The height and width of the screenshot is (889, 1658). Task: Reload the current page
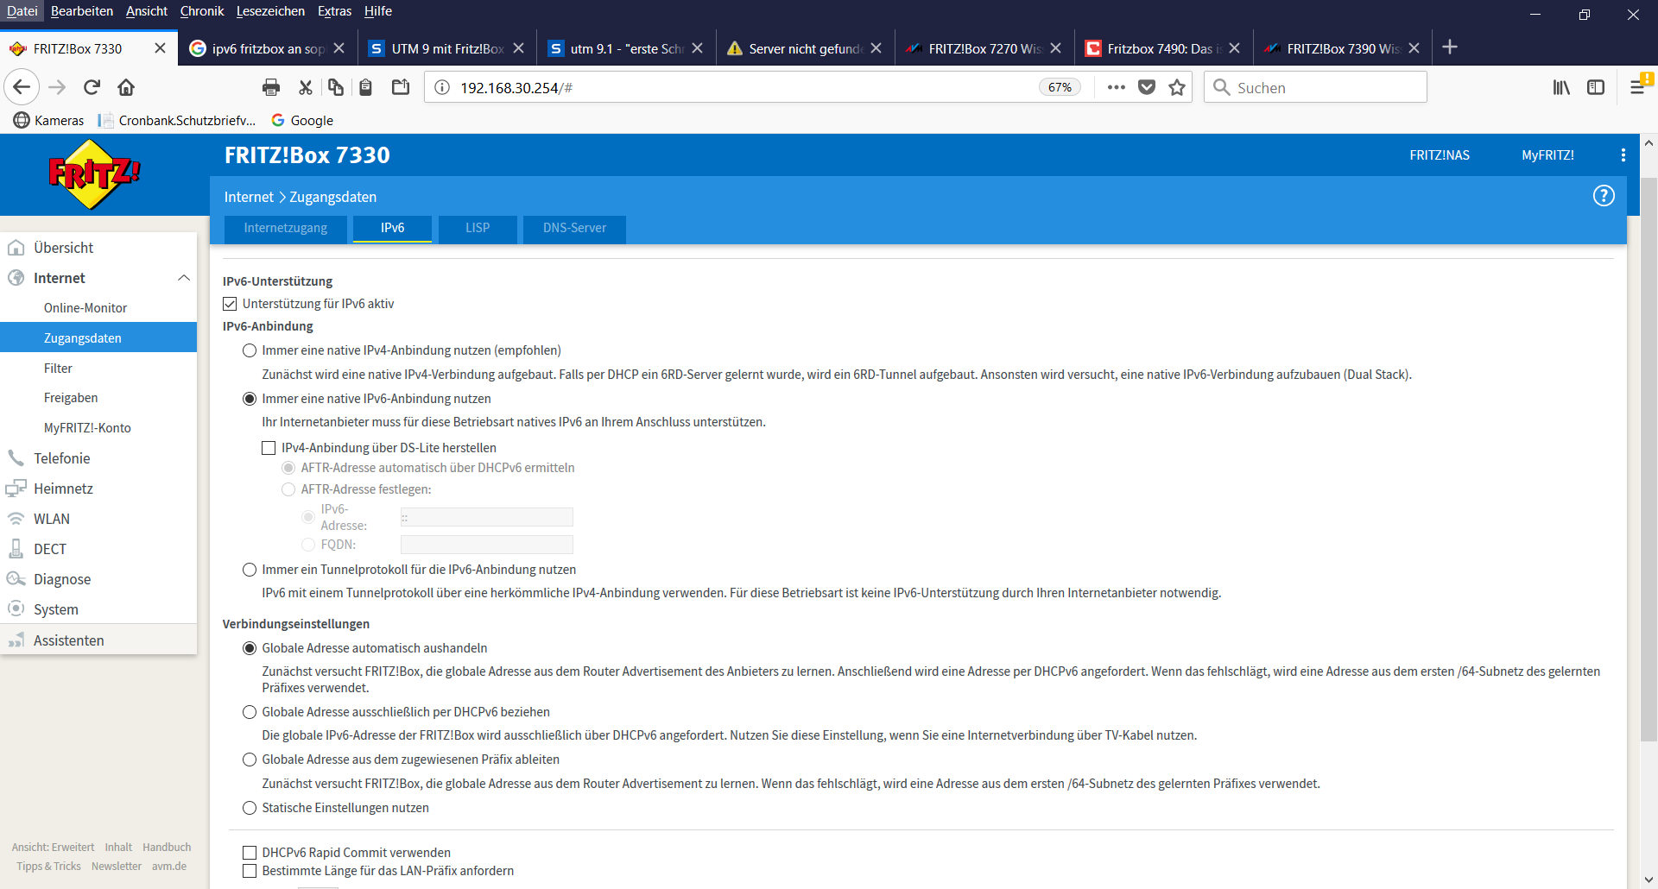(92, 87)
